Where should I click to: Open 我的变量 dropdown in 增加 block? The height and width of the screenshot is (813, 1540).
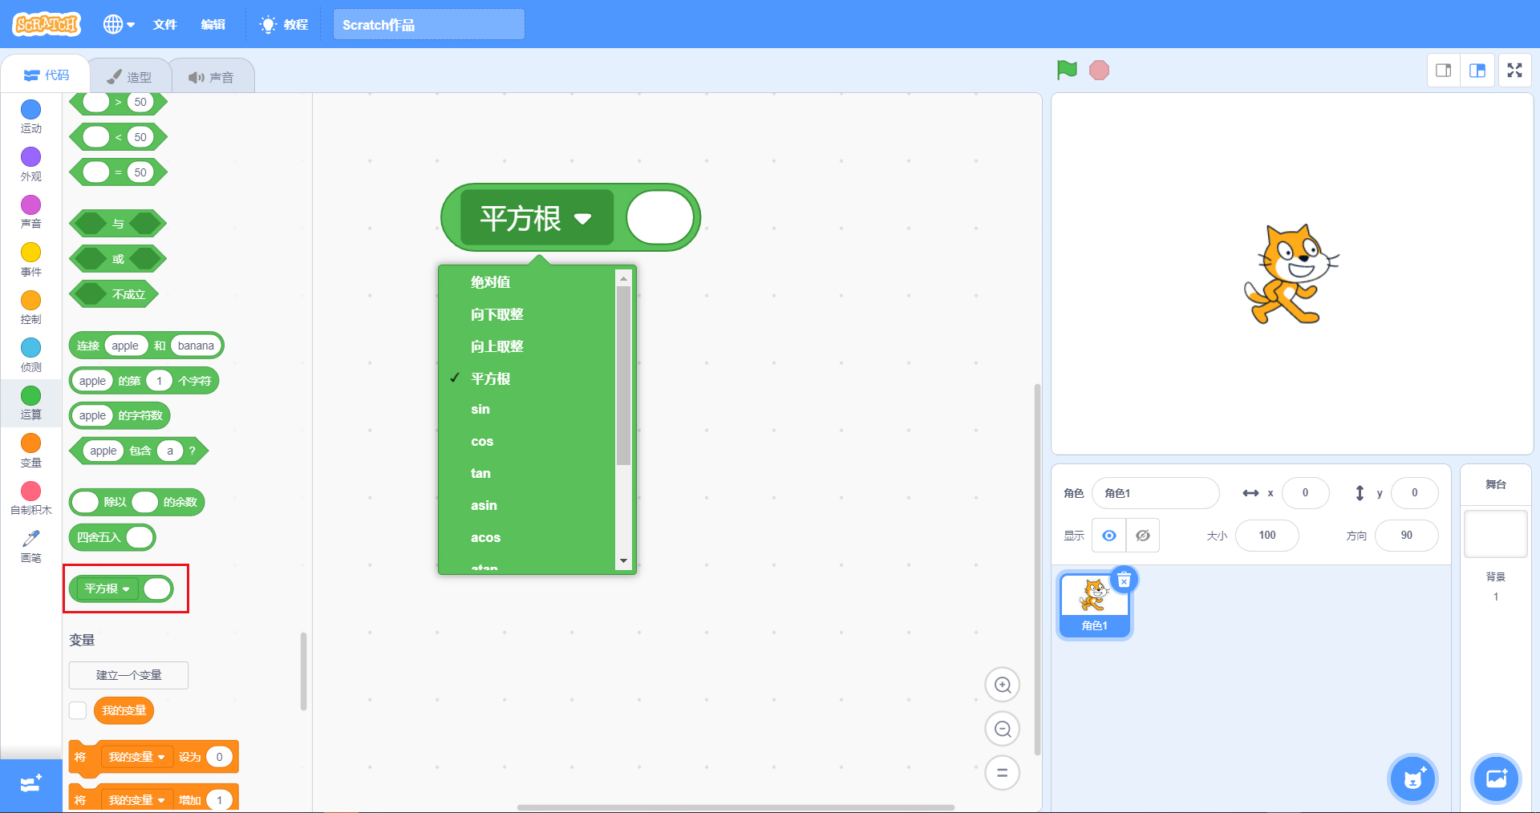pyautogui.click(x=136, y=800)
